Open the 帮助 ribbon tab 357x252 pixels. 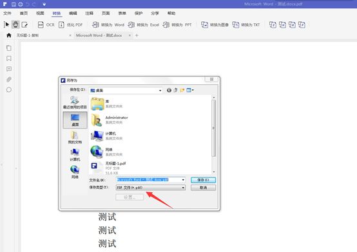[x=171, y=14]
